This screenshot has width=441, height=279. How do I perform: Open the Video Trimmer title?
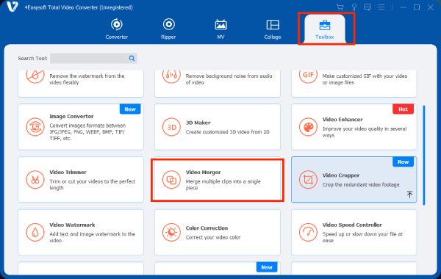pyautogui.click(x=68, y=173)
